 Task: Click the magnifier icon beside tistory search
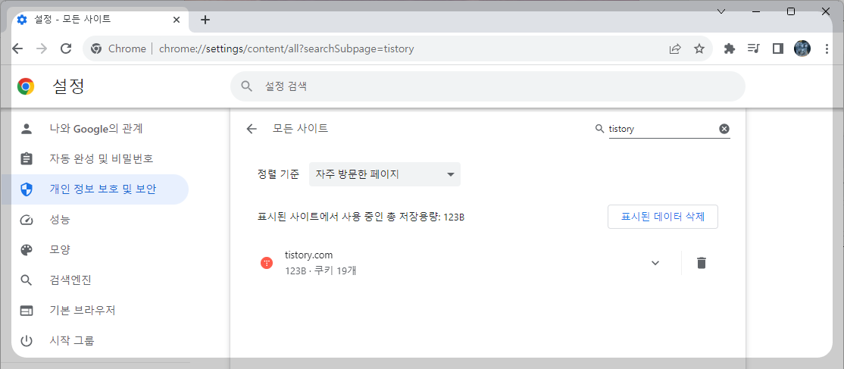click(599, 129)
